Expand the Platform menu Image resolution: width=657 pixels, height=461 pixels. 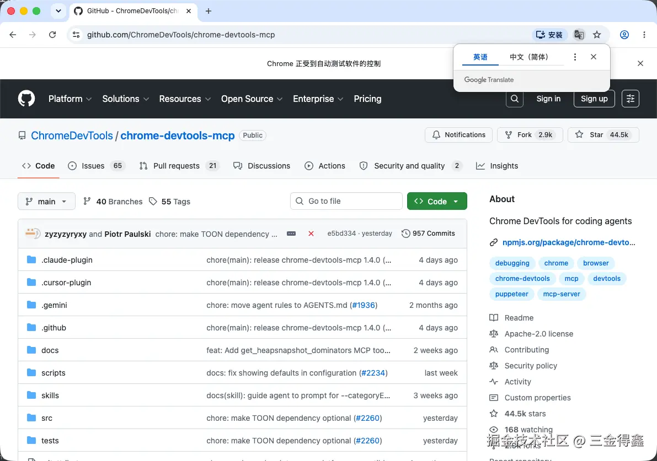(x=70, y=99)
